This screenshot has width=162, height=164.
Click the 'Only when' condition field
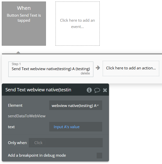66,143
